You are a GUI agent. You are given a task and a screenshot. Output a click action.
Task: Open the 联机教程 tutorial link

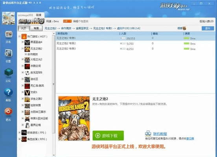160,134
